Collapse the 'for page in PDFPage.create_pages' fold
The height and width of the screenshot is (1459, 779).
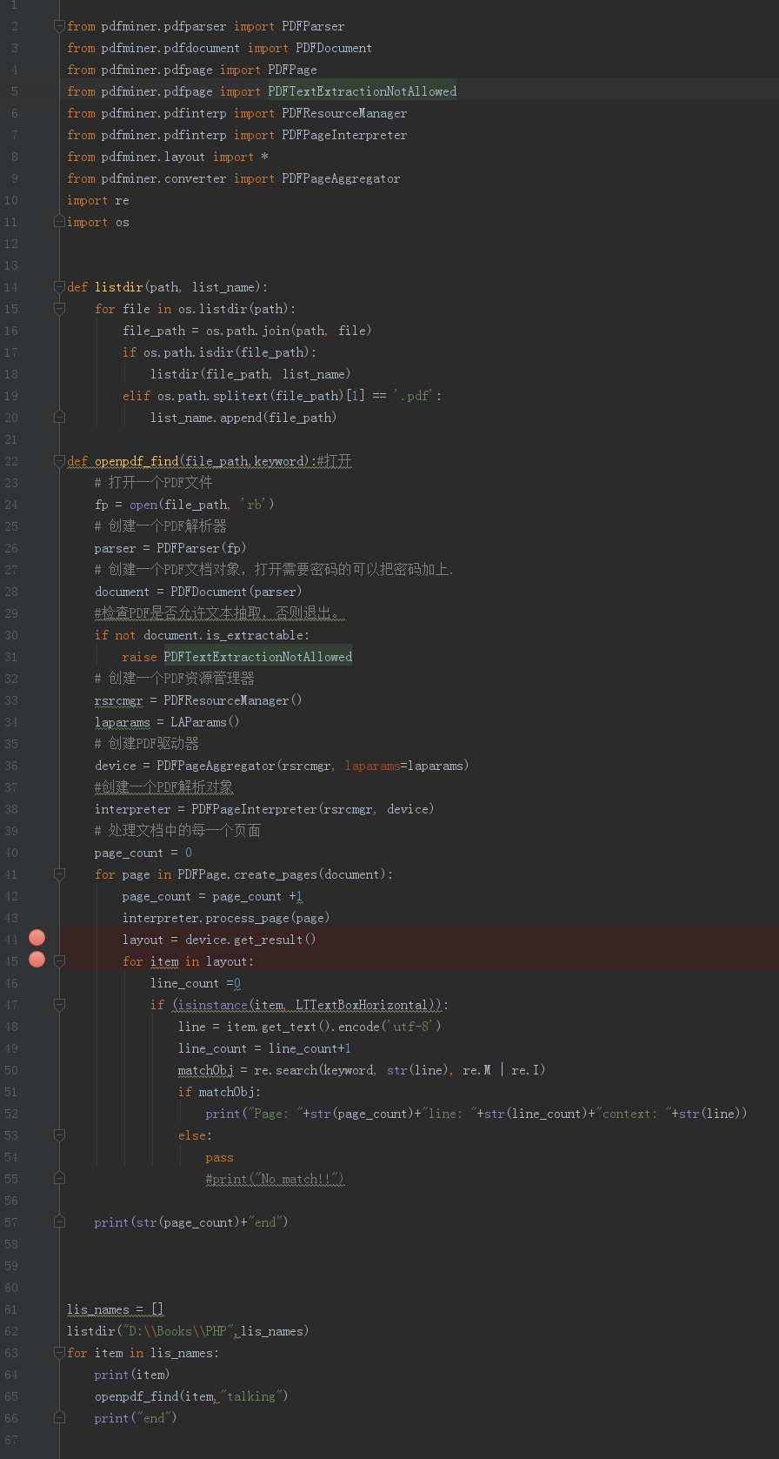(59, 874)
